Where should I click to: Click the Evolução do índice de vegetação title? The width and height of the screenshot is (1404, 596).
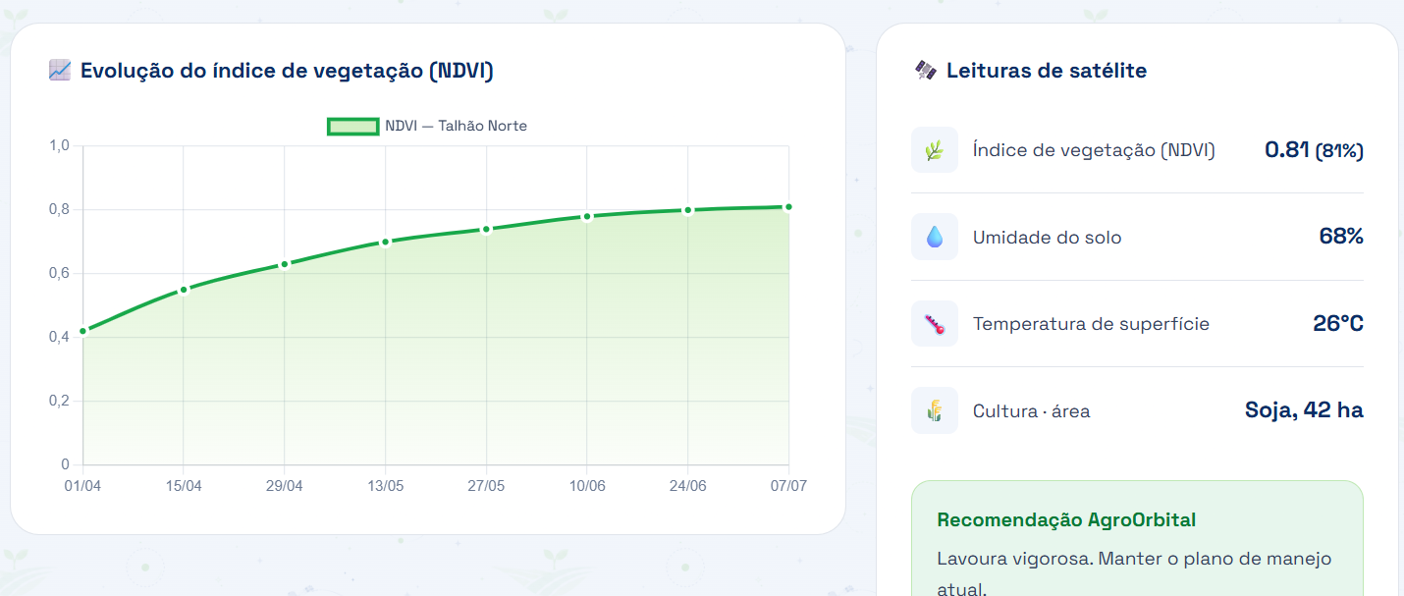pos(287,71)
